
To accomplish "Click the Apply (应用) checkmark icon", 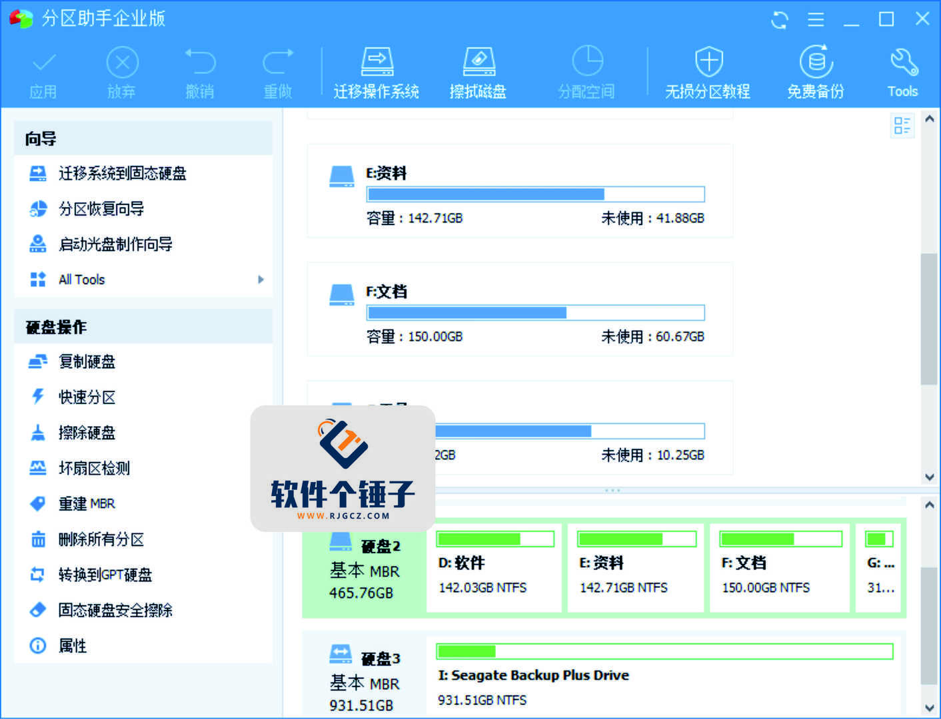I will click(43, 63).
